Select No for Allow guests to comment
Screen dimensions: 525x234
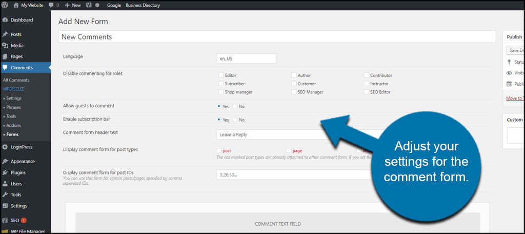click(235, 107)
